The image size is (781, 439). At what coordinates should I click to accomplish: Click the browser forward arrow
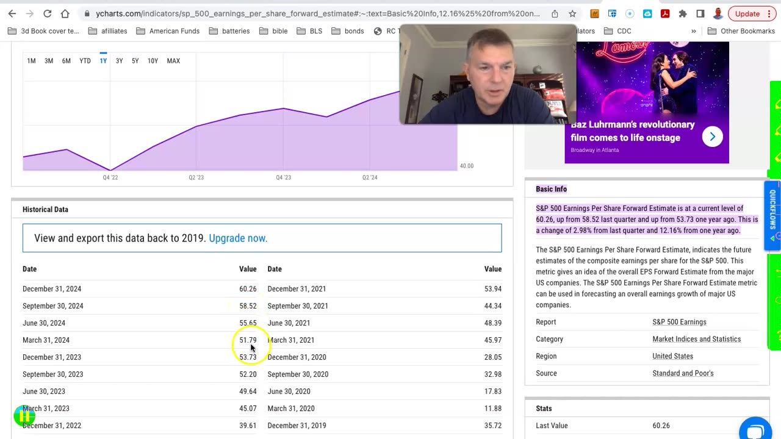click(x=30, y=13)
